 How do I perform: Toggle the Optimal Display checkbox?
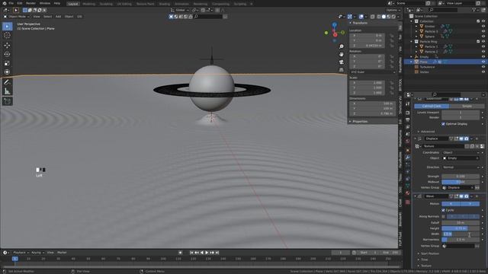[x=443, y=124]
